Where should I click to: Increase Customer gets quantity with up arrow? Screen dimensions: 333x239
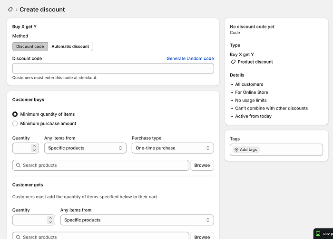click(50, 218)
